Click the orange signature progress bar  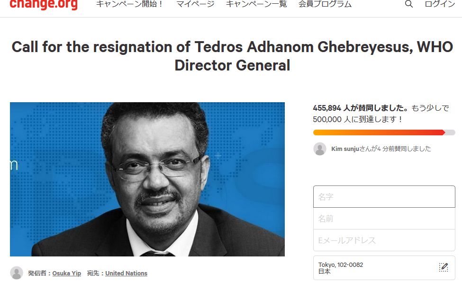379,132
